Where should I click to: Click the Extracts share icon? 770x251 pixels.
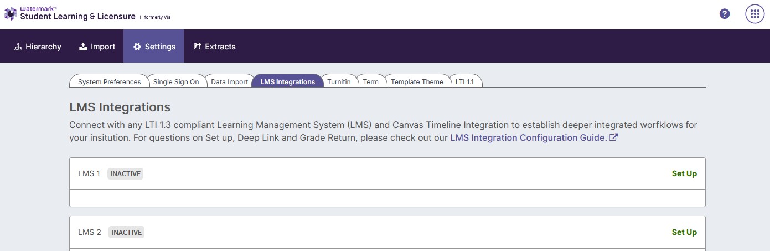[x=197, y=47]
